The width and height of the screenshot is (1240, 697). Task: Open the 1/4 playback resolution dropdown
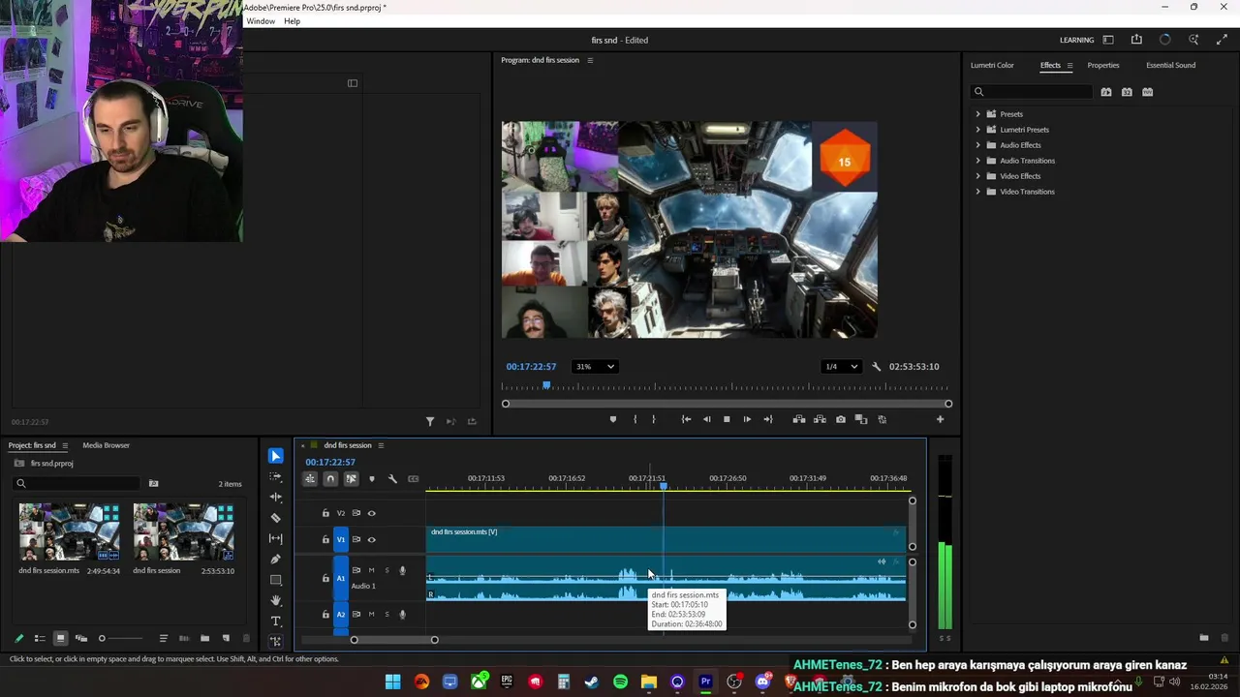(x=841, y=367)
